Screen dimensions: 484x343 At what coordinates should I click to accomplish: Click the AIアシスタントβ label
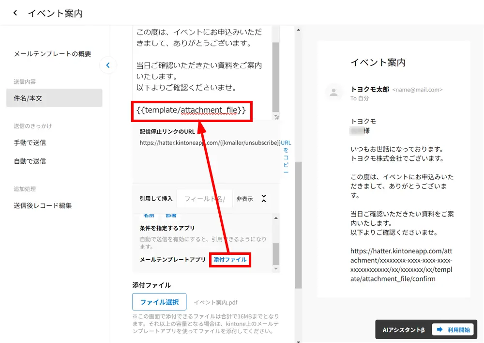pyautogui.click(x=404, y=330)
